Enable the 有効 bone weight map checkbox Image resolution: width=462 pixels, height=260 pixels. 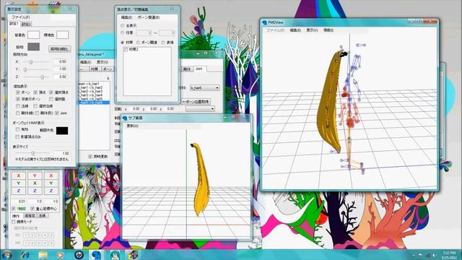coord(17,129)
